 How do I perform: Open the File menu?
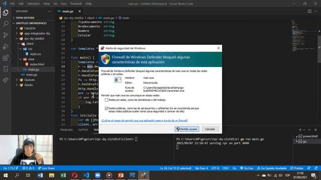point(12,3)
